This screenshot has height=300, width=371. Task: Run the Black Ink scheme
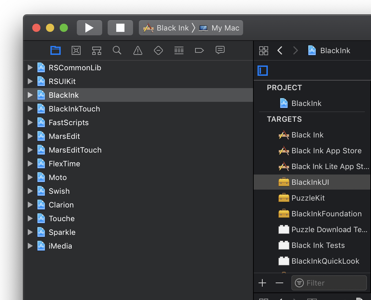pyautogui.click(x=89, y=28)
